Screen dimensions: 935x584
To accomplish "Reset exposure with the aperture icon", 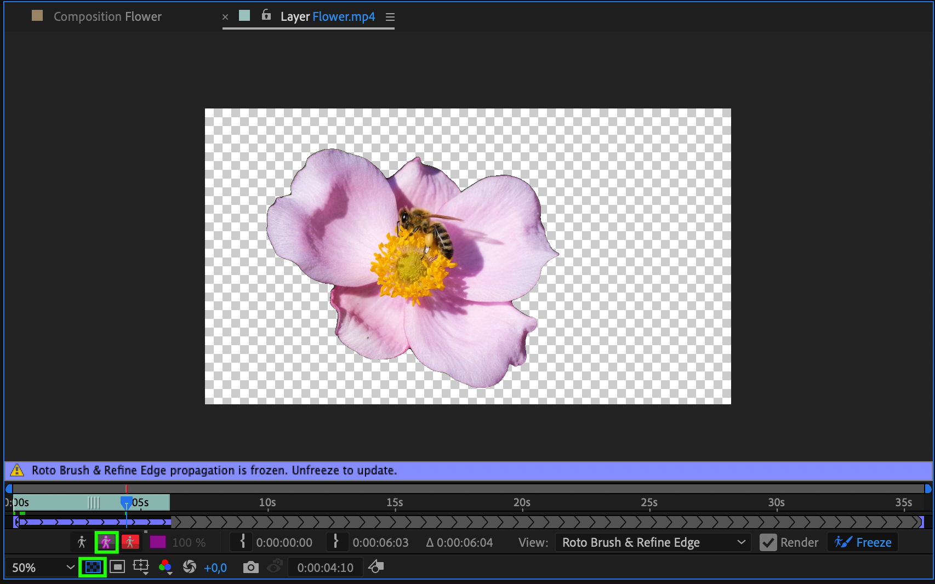I will click(190, 567).
